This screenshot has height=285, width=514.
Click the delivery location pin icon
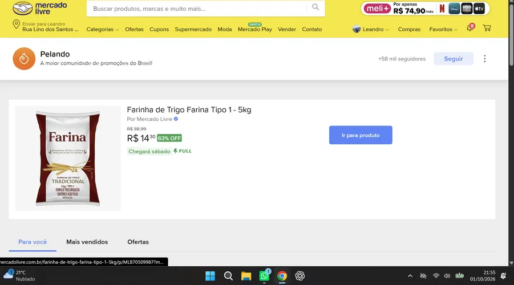tap(16, 25)
